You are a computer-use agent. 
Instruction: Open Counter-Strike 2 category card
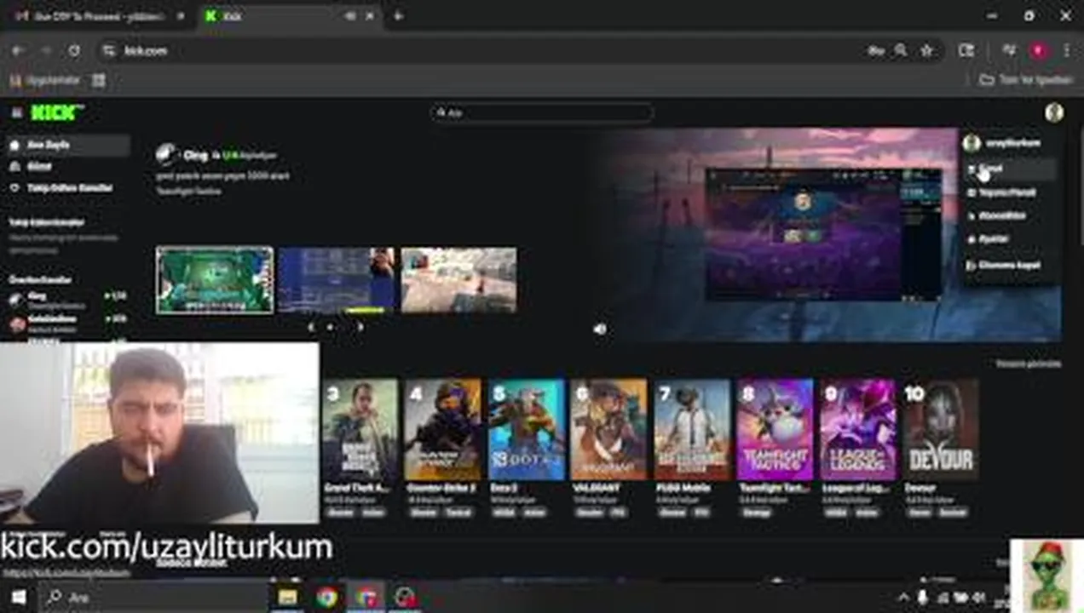pyautogui.click(x=442, y=449)
